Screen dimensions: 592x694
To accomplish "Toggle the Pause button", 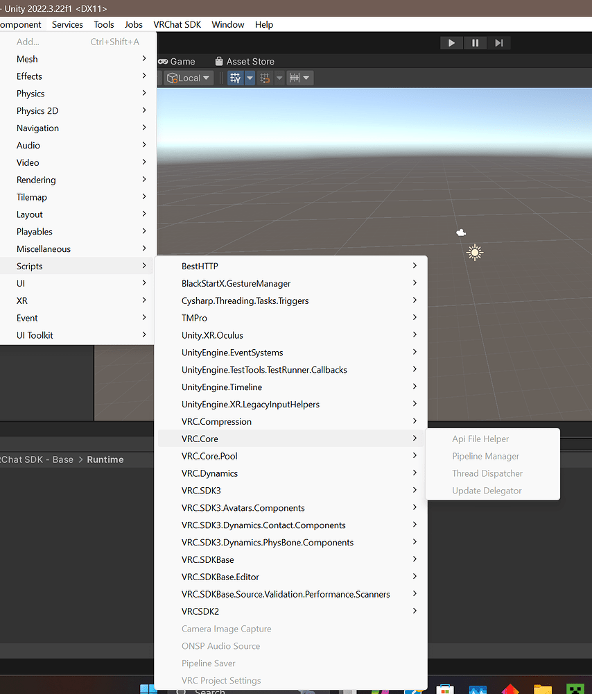I will 475,42.
